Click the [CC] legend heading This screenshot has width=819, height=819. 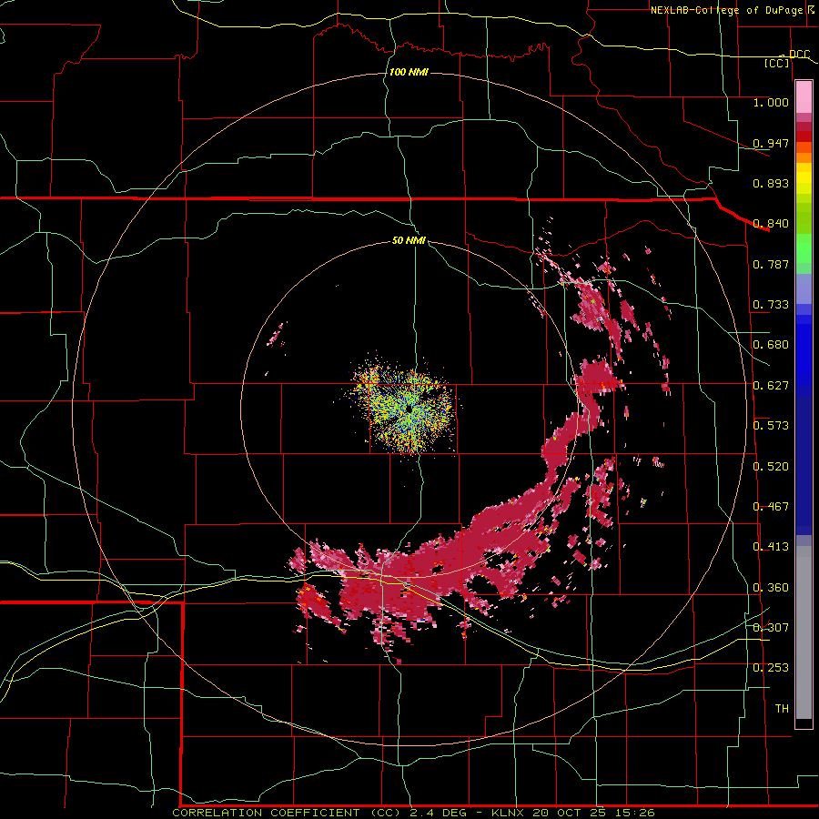click(x=777, y=63)
